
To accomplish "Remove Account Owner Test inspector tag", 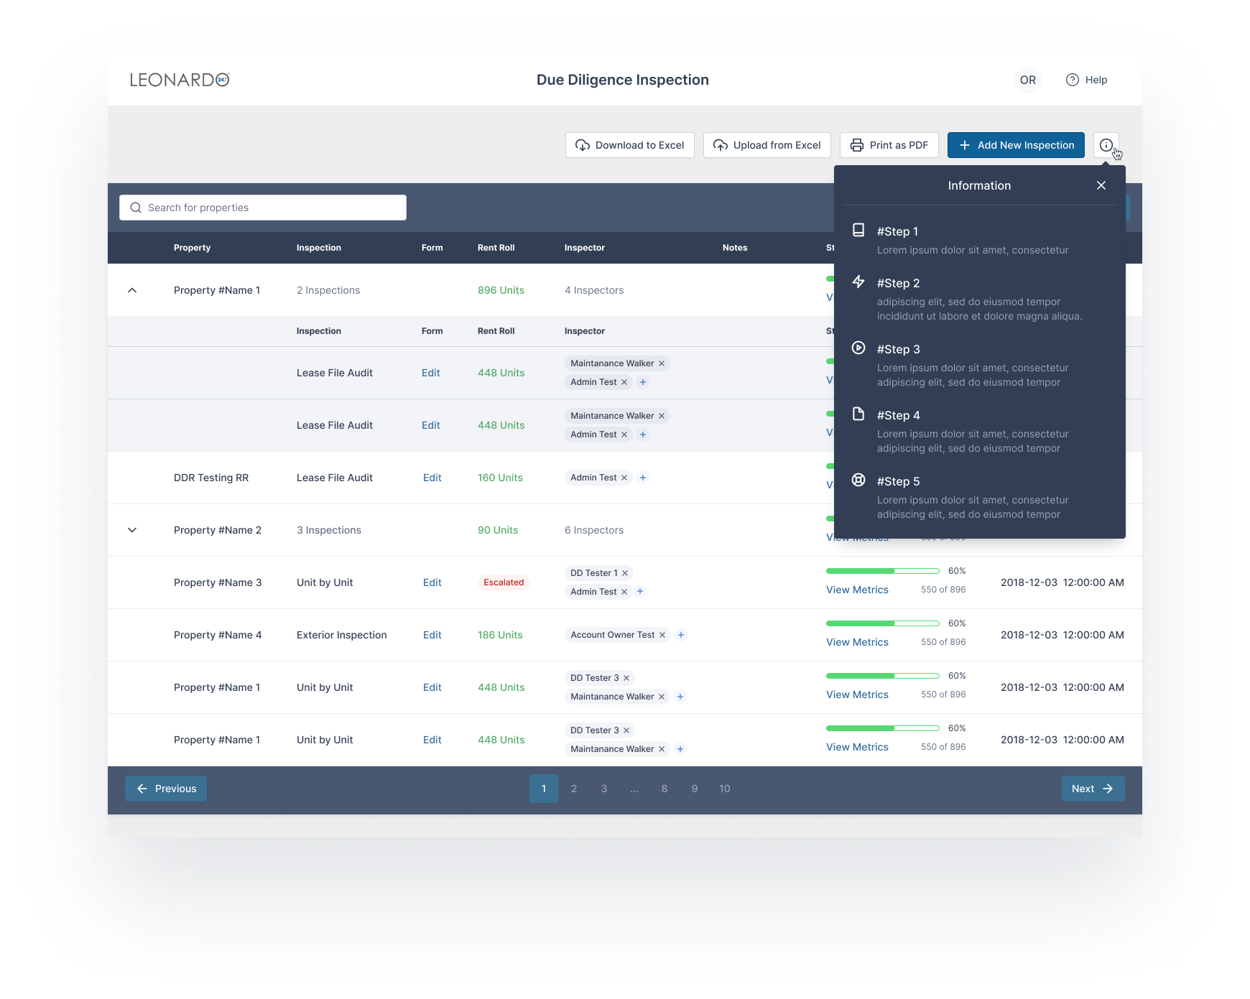I will click(x=662, y=635).
